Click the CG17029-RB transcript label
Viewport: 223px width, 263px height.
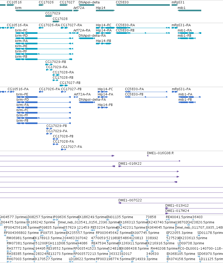pos(56,62)
